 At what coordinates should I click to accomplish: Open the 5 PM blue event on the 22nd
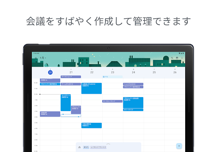[92, 125]
